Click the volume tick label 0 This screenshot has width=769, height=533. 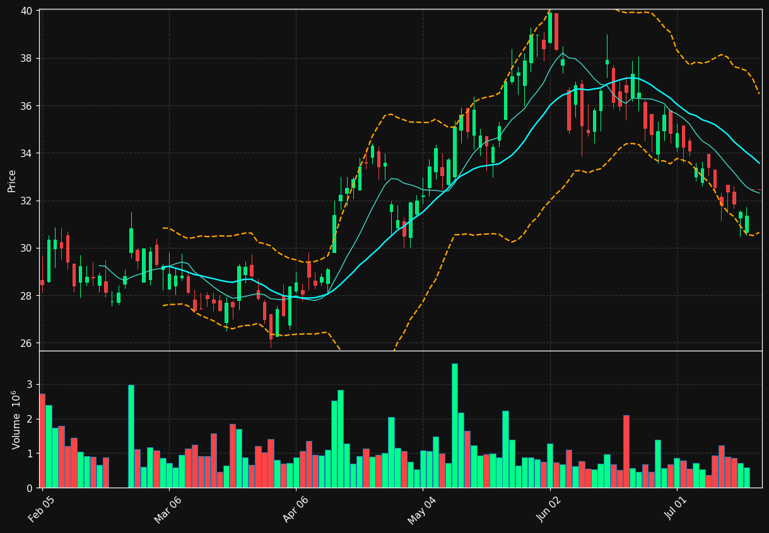30,488
